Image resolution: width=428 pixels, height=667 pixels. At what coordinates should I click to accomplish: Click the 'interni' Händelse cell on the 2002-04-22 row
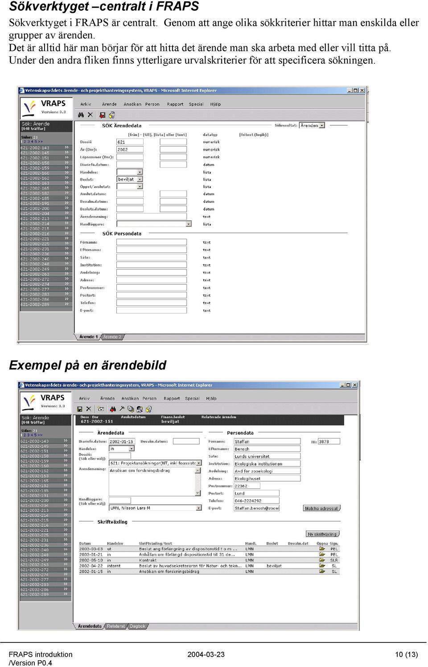coord(114,566)
